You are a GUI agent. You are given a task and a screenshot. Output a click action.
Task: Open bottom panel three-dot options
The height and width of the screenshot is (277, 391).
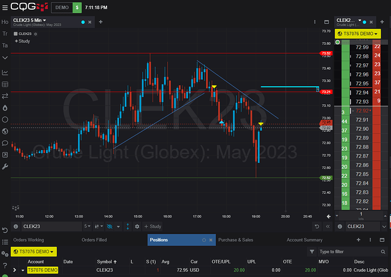pos(370,240)
